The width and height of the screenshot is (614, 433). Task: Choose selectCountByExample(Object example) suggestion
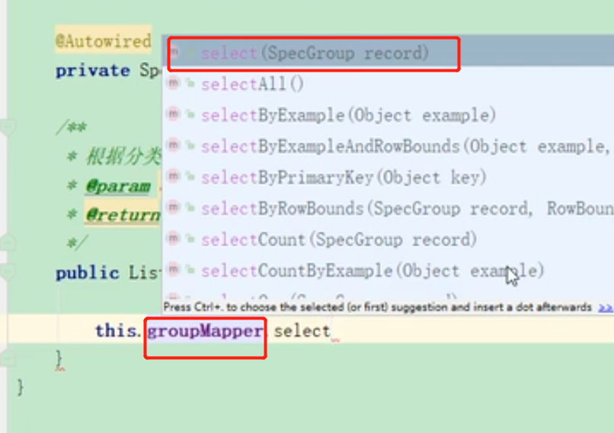click(388, 271)
